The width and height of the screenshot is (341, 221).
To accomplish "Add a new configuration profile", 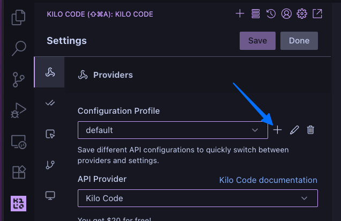I will tap(277, 130).
